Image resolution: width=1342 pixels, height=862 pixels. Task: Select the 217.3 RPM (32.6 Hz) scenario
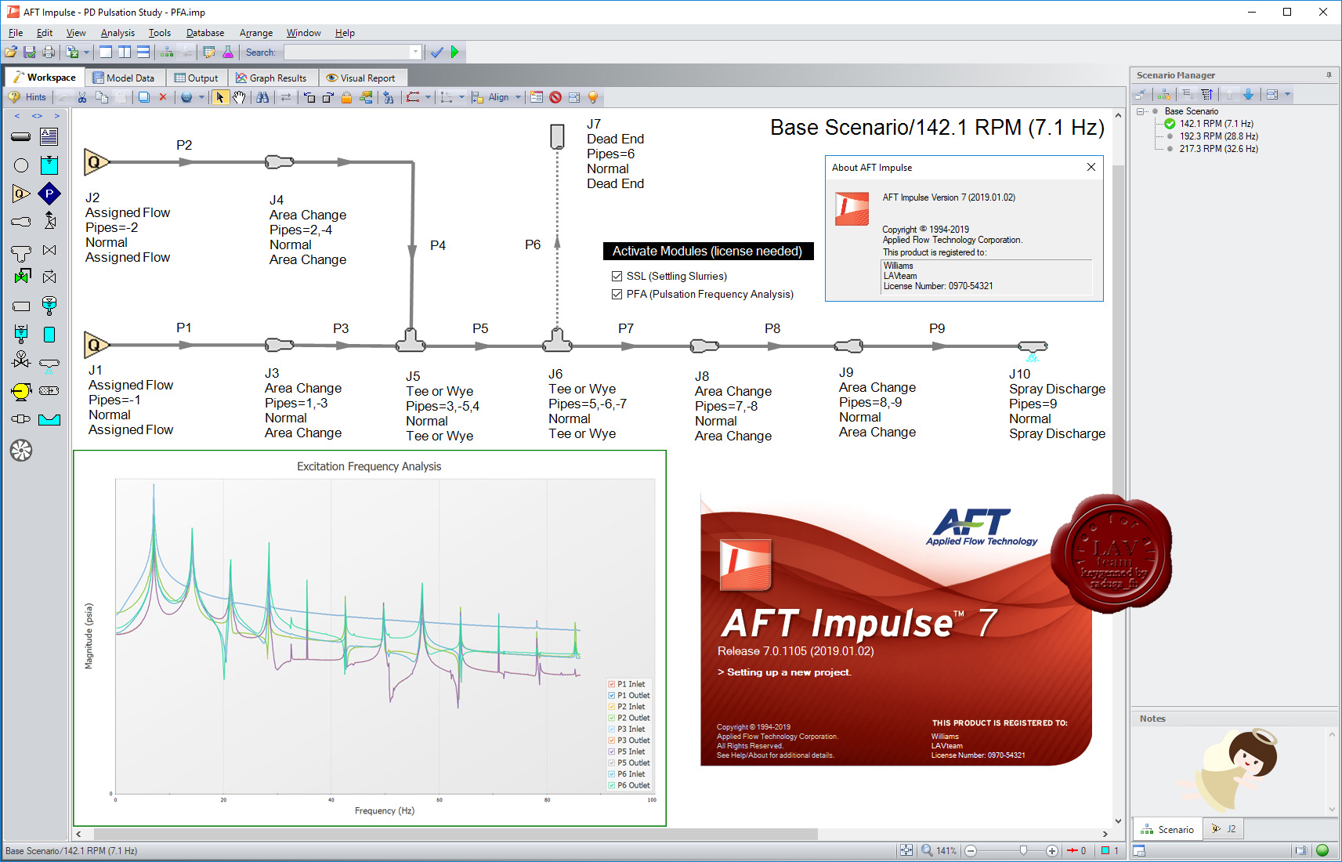point(1218,149)
